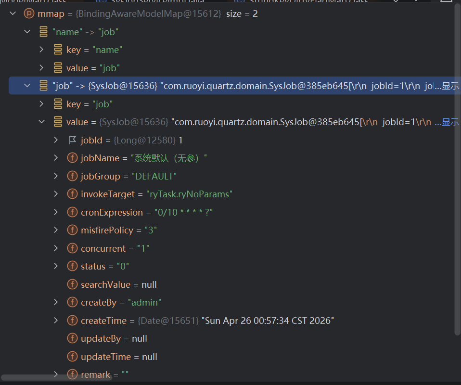Expand the jobId field
This screenshot has height=385, width=461.
pyautogui.click(x=56, y=140)
